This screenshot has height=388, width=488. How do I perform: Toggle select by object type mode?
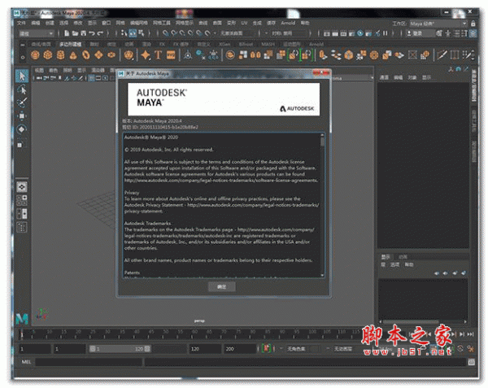click(x=133, y=33)
